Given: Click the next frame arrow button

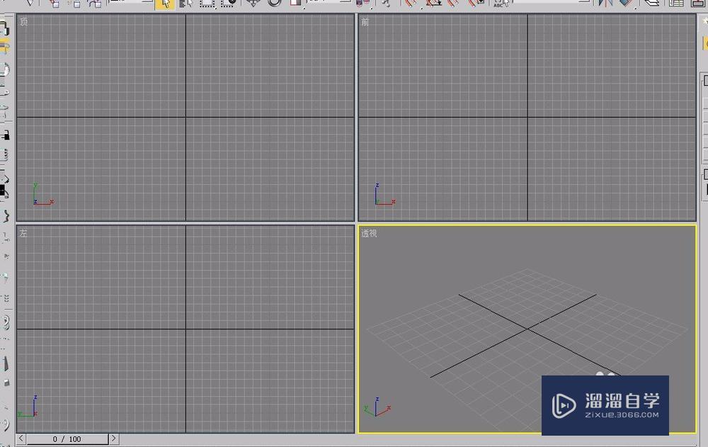Looking at the screenshot, I should (114, 439).
